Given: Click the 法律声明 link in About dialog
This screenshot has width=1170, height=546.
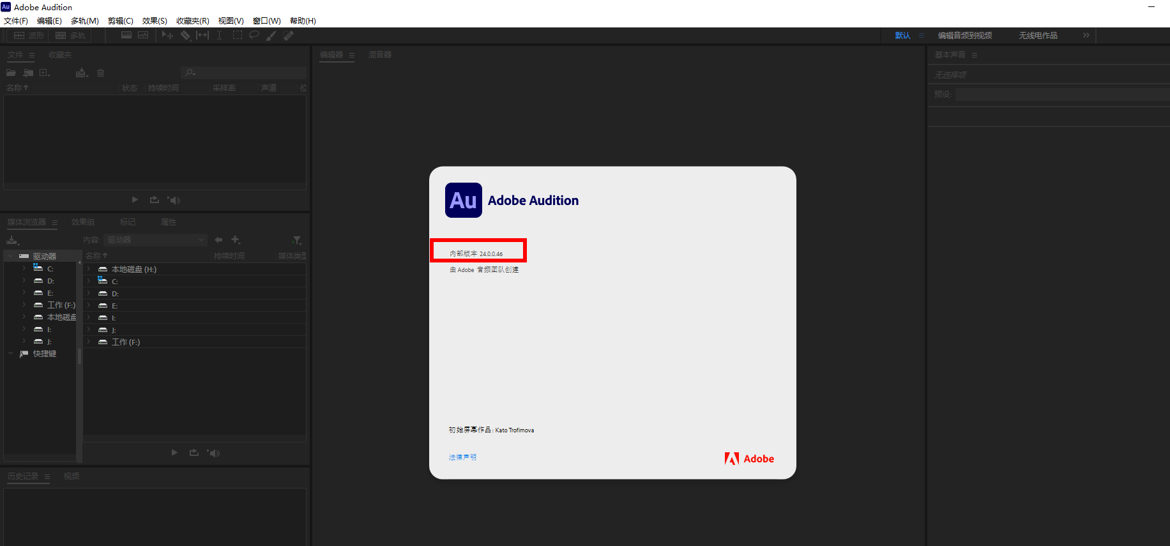Looking at the screenshot, I should tap(462, 457).
